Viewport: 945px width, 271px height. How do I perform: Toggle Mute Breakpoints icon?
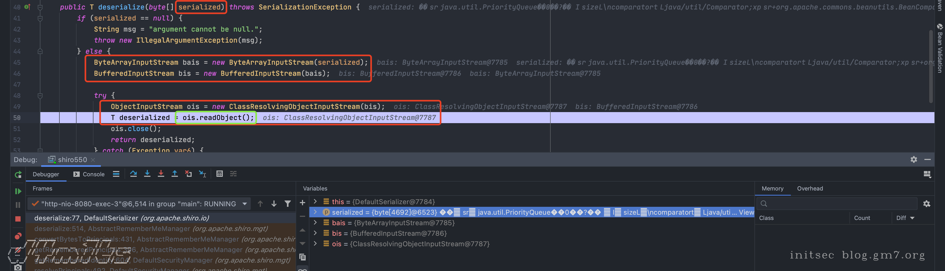(x=18, y=250)
